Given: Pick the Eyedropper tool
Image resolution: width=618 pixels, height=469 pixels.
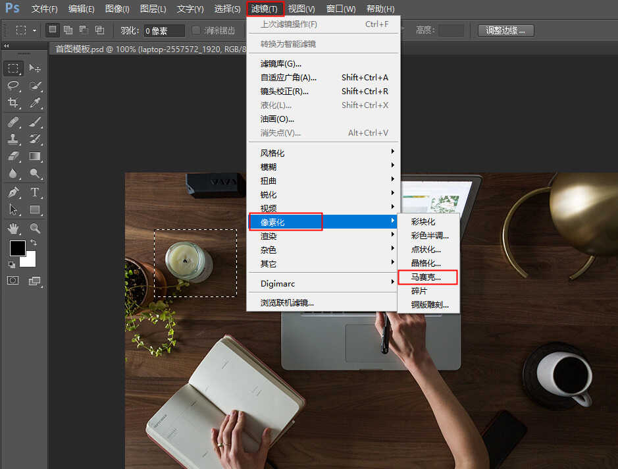Looking at the screenshot, I should 36,103.
